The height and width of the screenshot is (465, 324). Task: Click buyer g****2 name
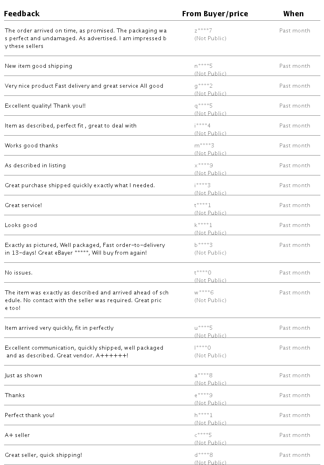click(203, 86)
